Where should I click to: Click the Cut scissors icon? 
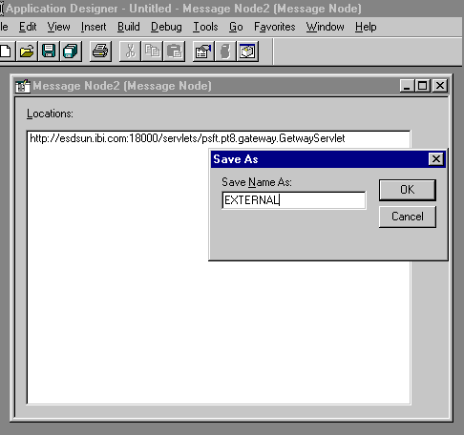click(x=130, y=52)
